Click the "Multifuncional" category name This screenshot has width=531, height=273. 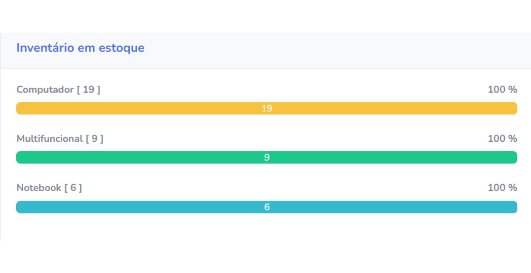[x=50, y=139]
